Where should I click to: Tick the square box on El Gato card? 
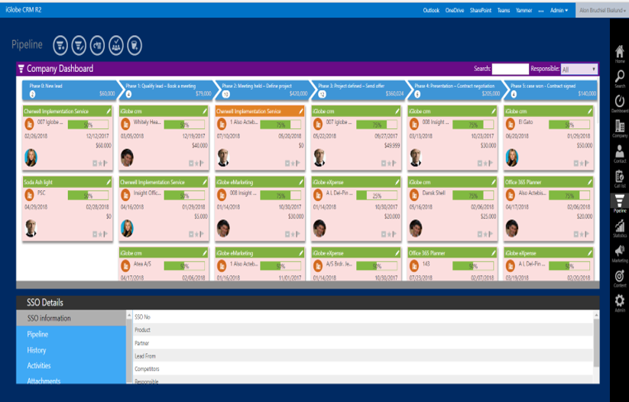click(576, 164)
